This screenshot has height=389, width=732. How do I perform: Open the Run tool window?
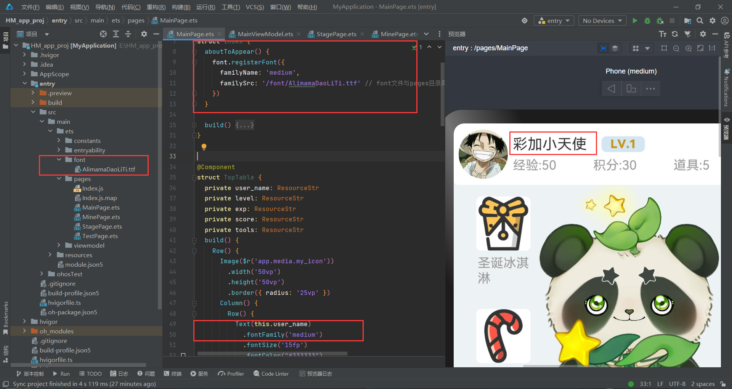click(x=61, y=374)
